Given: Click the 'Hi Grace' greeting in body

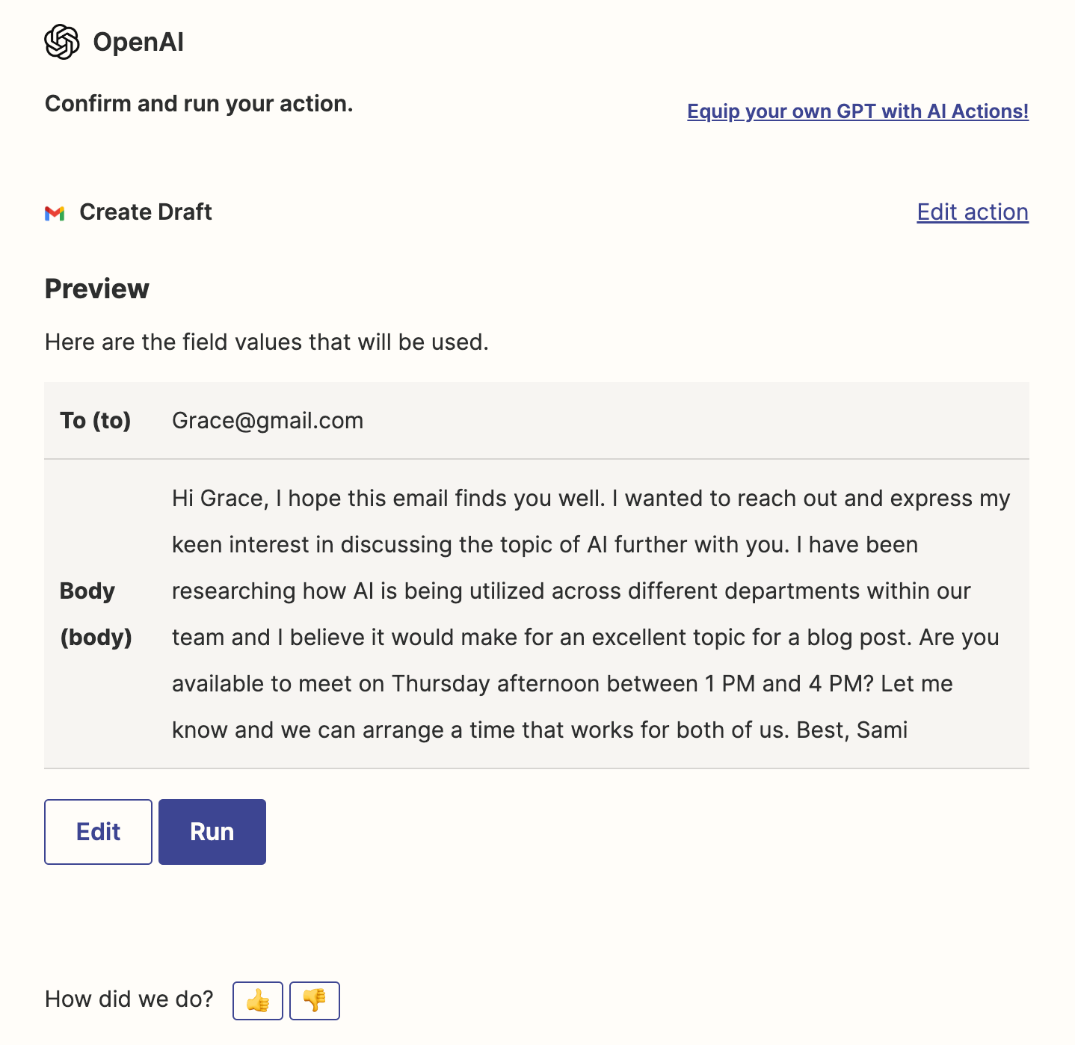Looking at the screenshot, I should tap(219, 499).
